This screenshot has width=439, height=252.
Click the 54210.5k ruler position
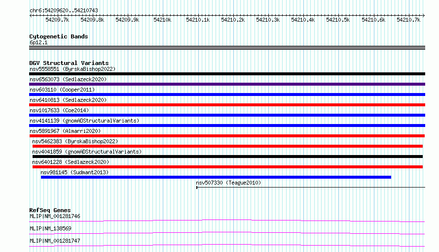338,20
